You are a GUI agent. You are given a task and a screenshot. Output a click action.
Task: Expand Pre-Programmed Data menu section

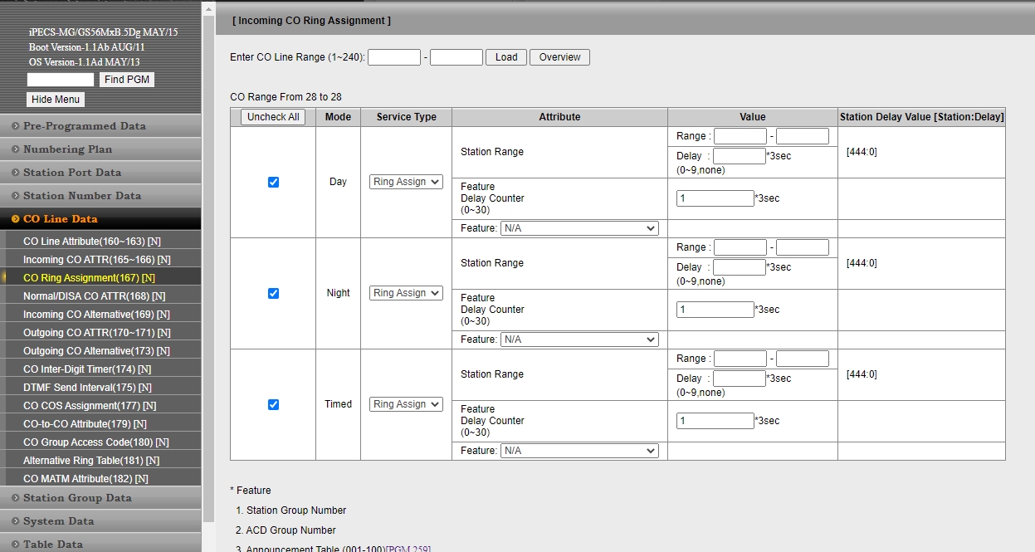point(84,126)
